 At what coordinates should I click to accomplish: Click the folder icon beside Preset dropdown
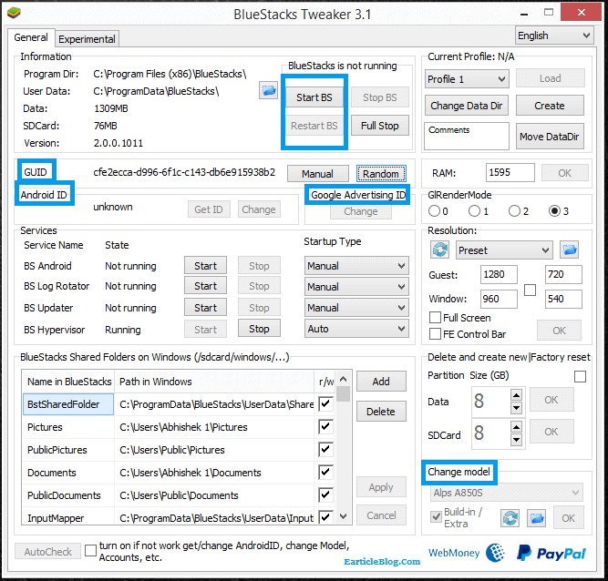[x=571, y=250]
